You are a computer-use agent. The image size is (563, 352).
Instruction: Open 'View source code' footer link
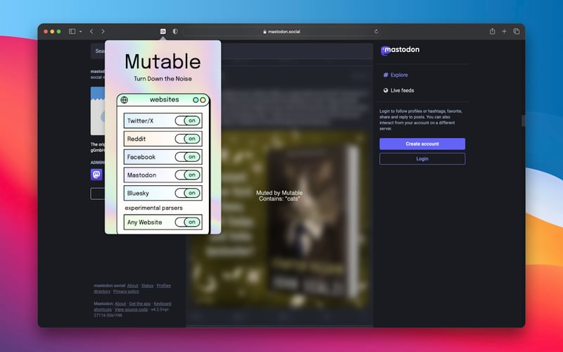(131, 310)
